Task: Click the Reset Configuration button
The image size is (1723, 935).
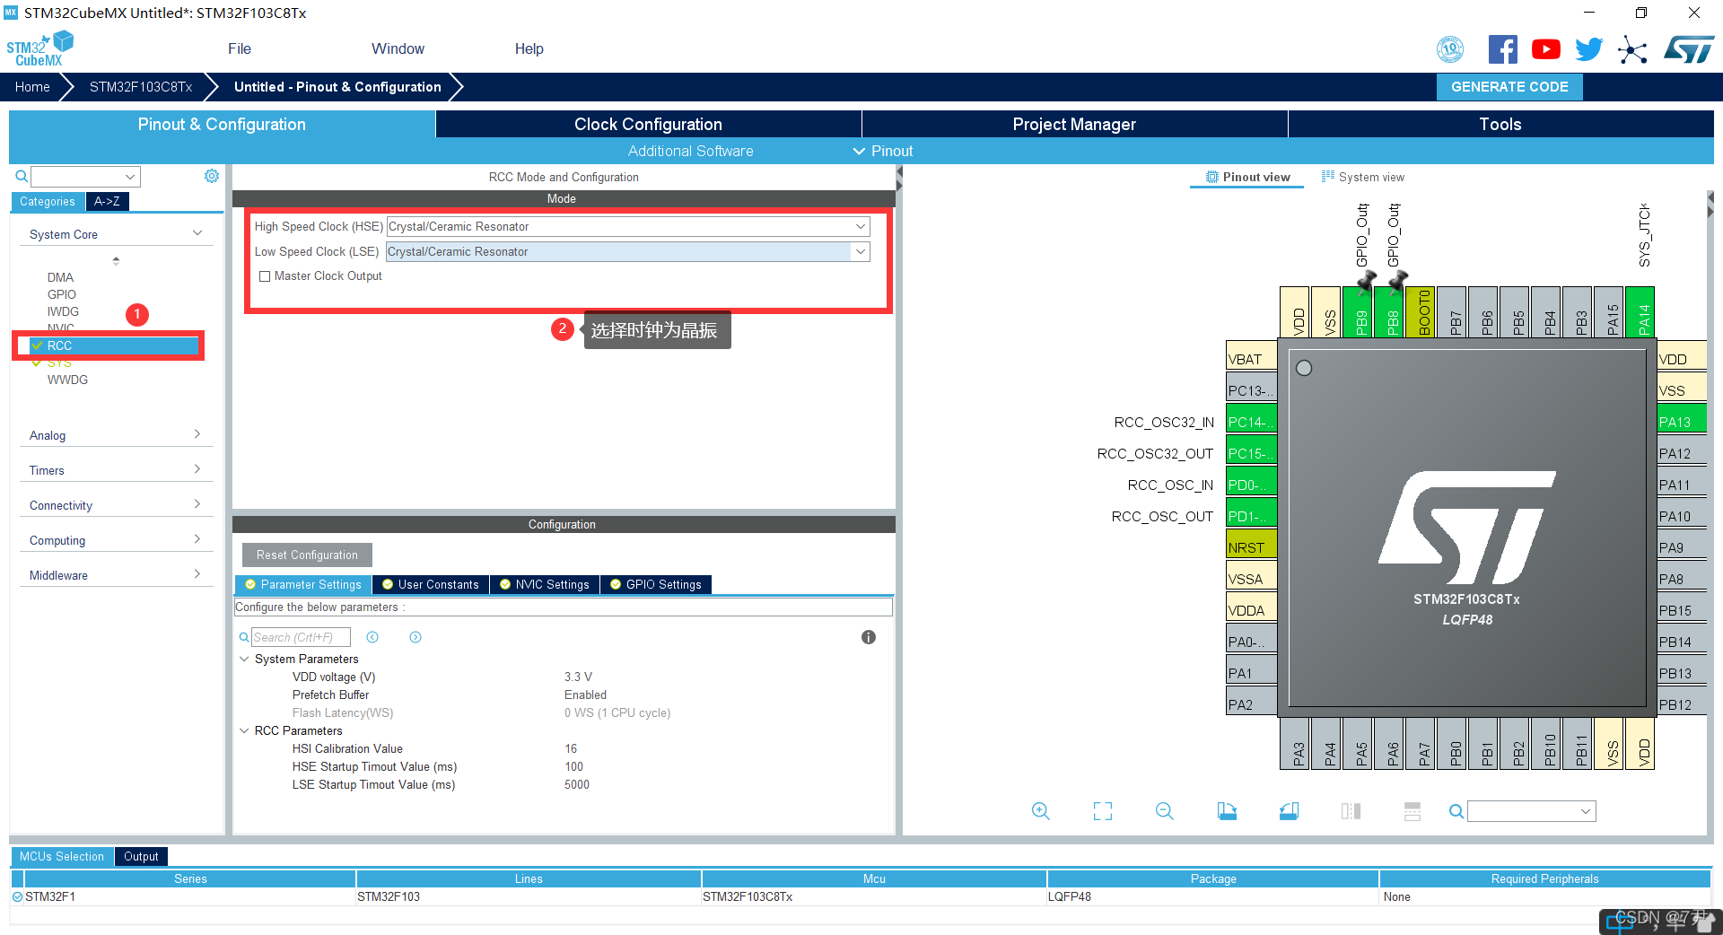Action: point(307,555)
